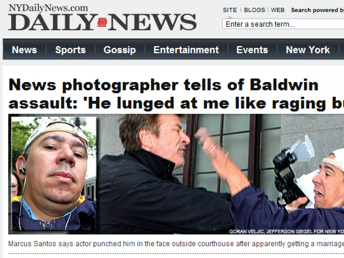Viewport: 344px width, 258px height.
Task: Click the DAILY NEWS masthead logo
Action: tap(102, 22)
